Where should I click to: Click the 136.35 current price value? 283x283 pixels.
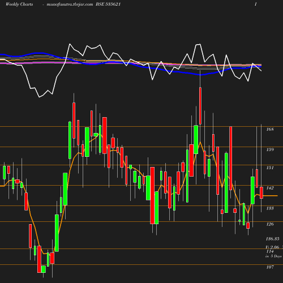click(272, 239)
